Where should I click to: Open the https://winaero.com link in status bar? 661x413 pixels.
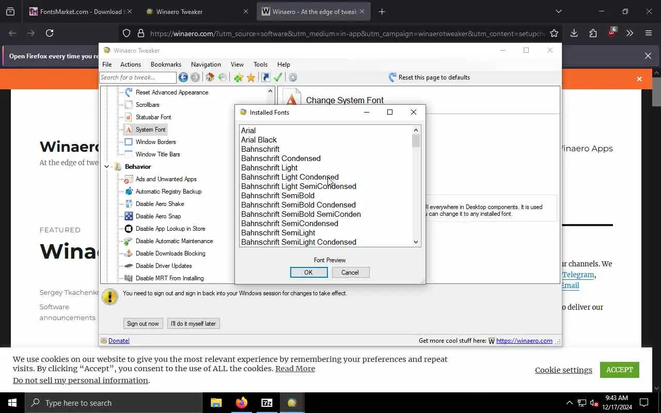pyautogui.click(x=524, y=341)
